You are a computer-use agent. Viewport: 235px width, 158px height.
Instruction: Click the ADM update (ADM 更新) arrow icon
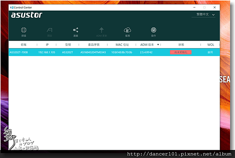101,30
